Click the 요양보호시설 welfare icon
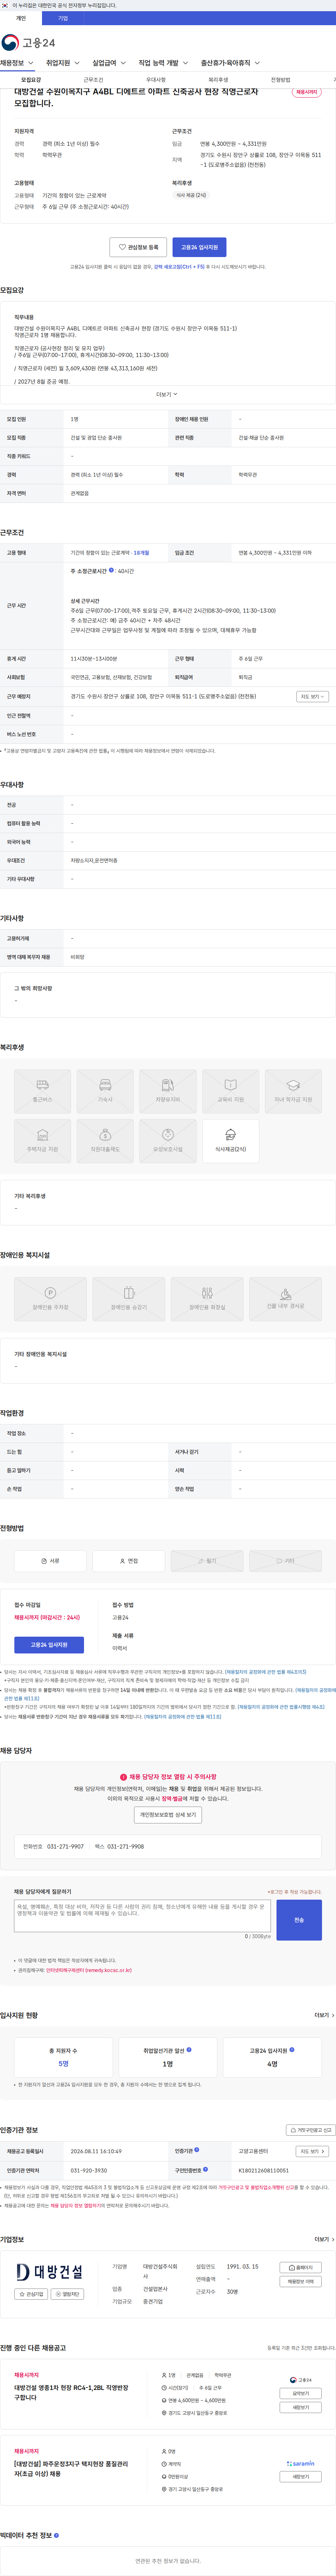Image resolution: width=336 pixels, height=2576 pixels. [x=168, y=1141]
